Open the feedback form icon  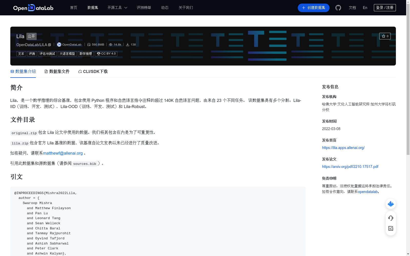(x=391, y=228)
